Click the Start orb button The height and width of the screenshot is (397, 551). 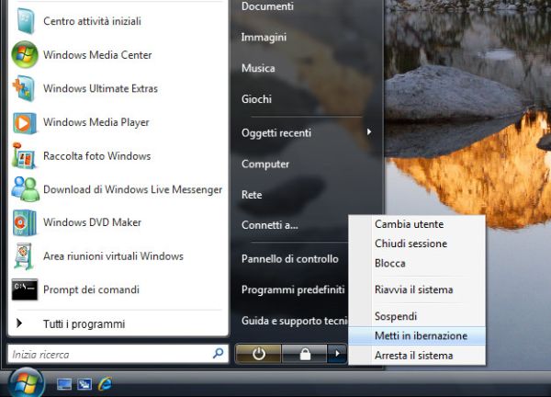pyautogui.click(x=26, y=383)
